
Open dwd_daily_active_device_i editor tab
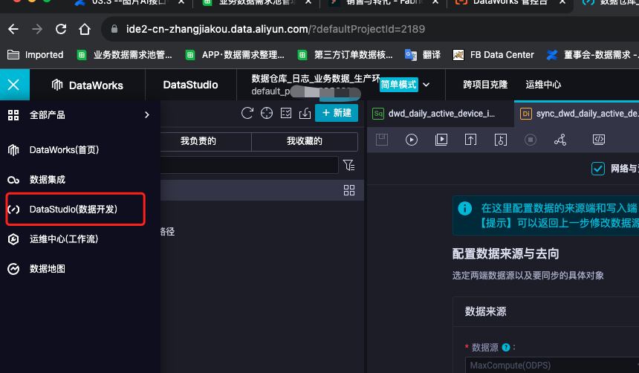(x=441, y=114)
